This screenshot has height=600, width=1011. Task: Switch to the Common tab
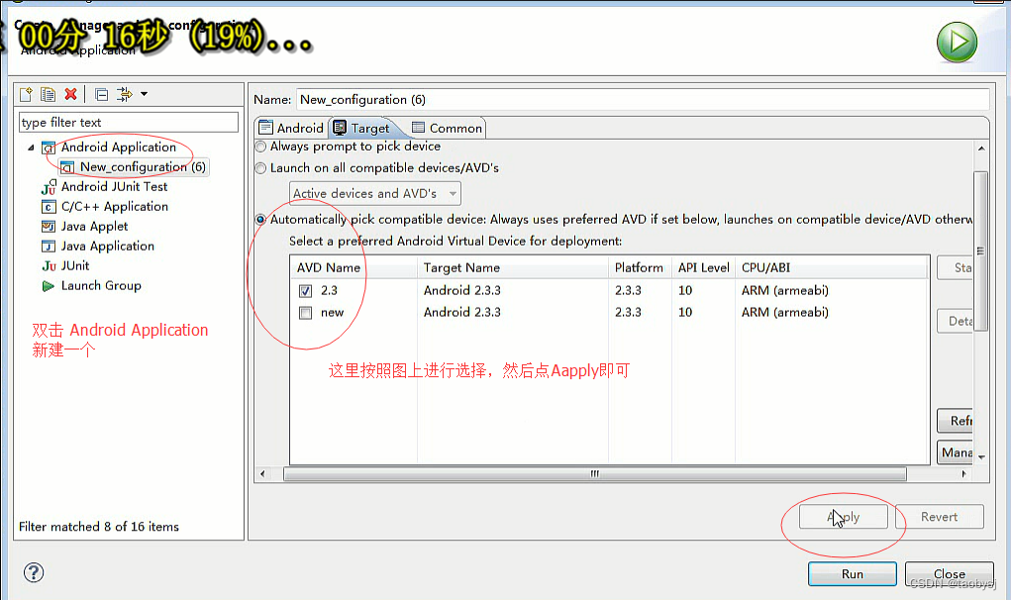click(447, 128)
